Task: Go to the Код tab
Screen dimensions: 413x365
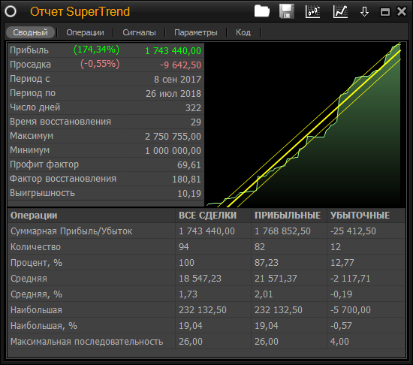Action: tap(243, 32)
